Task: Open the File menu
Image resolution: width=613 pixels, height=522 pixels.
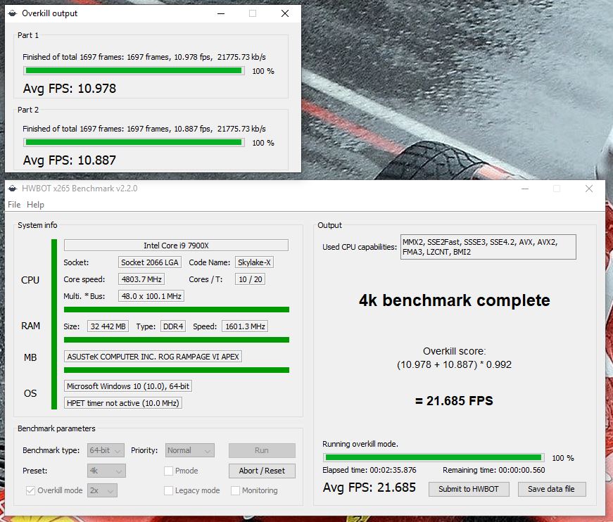Action: coord(14,205)
